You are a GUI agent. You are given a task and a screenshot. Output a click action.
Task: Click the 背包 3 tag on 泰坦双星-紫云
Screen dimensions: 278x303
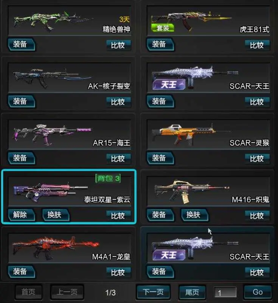point(108,178)
